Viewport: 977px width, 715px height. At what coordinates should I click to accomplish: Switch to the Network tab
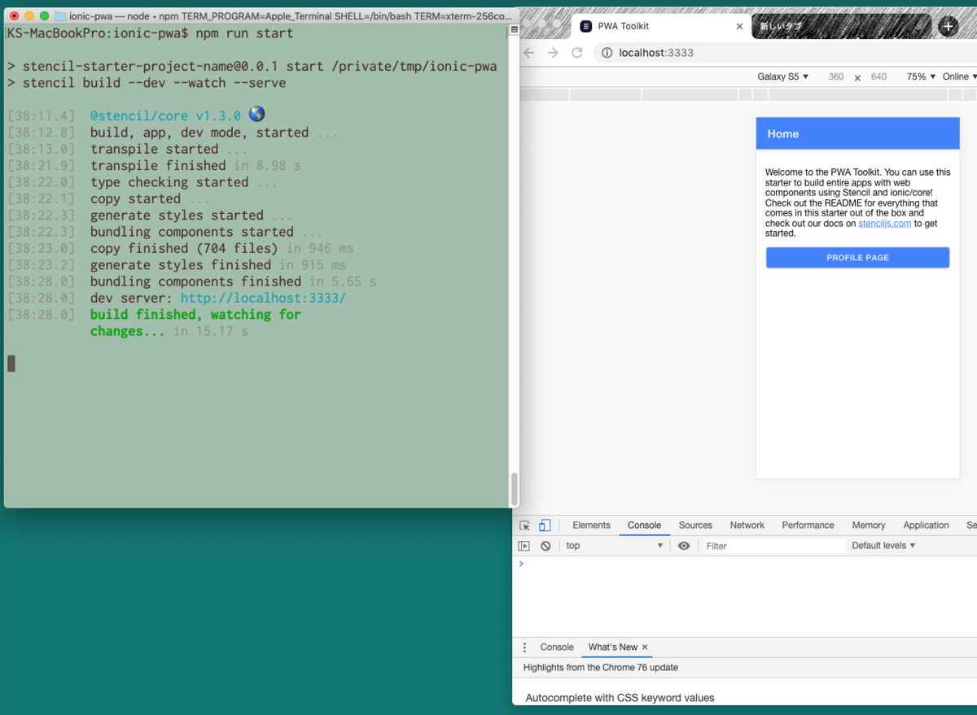click(747, 525)
